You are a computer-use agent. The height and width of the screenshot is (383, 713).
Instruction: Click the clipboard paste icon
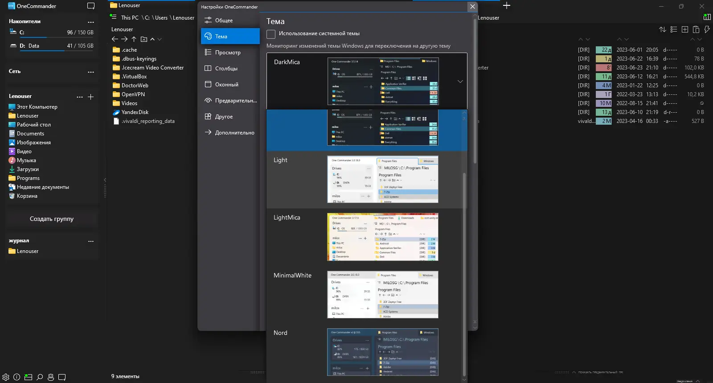[x=696, y=29]
